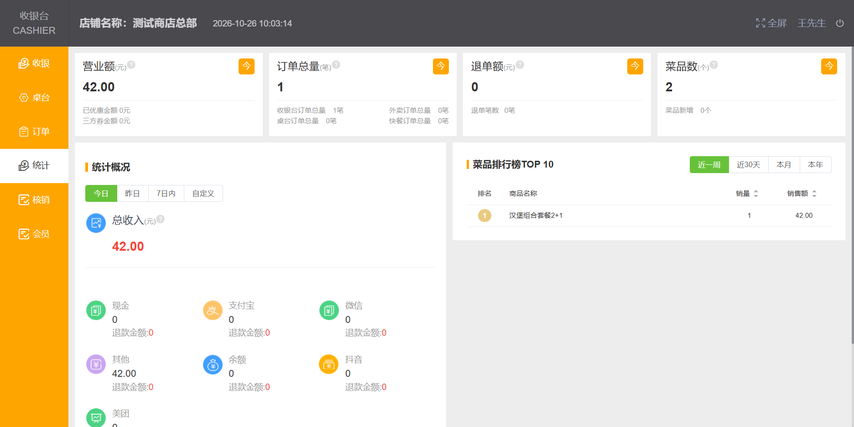Switch to 昨日 tab
Viewport: 854px width, 427px height.
132,194
